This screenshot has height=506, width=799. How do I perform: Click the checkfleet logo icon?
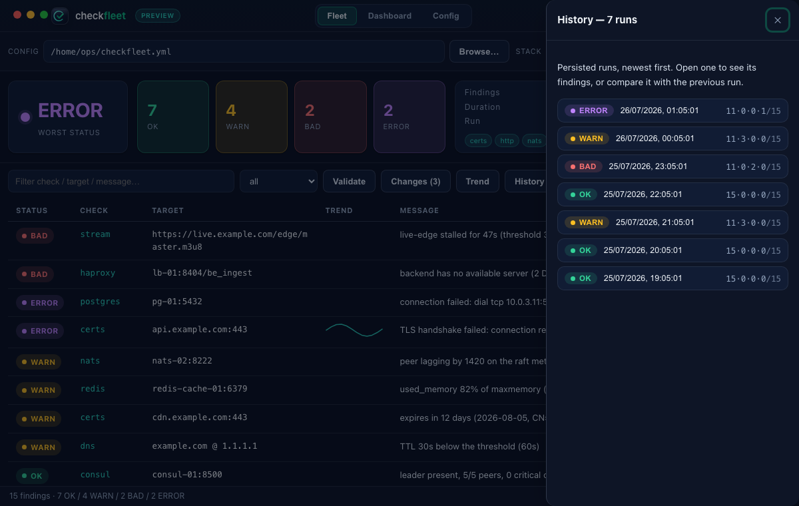pos(60,15)
